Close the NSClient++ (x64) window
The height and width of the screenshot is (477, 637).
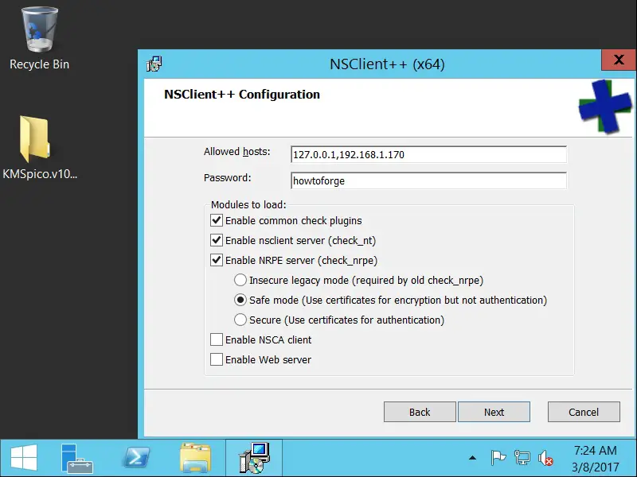click(619, 60)
